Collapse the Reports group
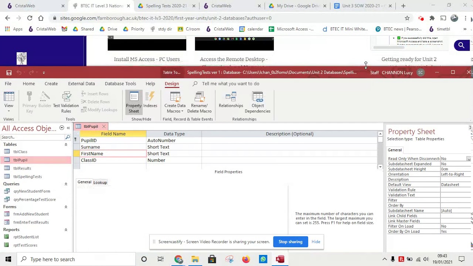473x266 pixels. 66,230
